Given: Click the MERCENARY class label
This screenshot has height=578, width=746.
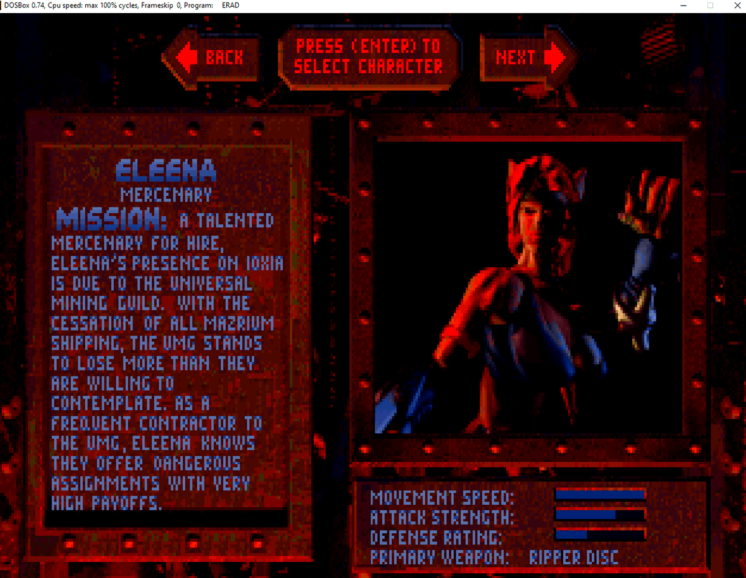Looking at the screenshot, I should [166, 195].
